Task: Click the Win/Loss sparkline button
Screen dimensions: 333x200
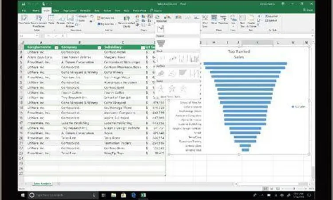Action: [205, 21]
